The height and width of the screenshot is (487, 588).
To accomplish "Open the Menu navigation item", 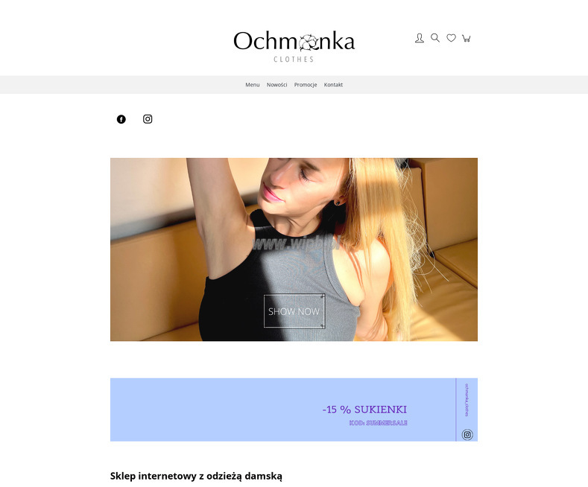I will (x=253, y=85).
